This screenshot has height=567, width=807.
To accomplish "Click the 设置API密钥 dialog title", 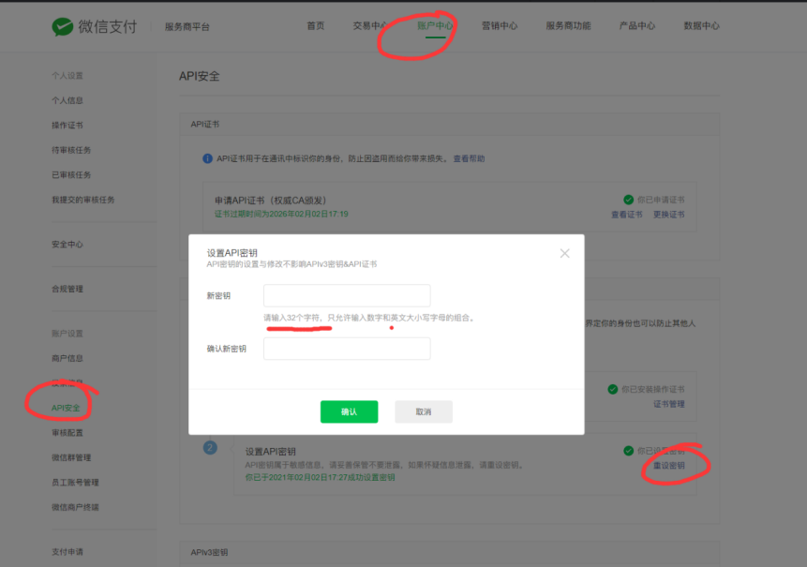I will [x=232, y=253].
